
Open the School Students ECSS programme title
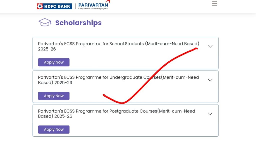click(119, 46)
